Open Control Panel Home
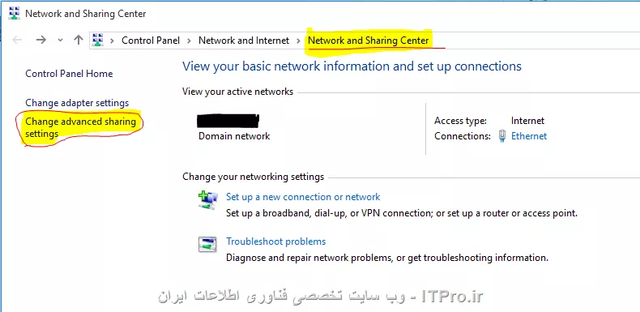 [69, 74]
